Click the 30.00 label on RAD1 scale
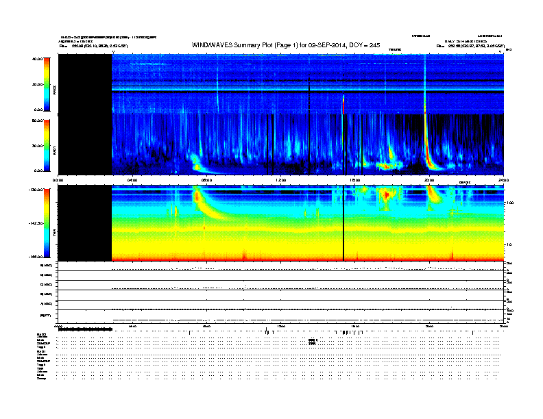The width and height of the screenshot is (543, 419). (x=37, y=146)
